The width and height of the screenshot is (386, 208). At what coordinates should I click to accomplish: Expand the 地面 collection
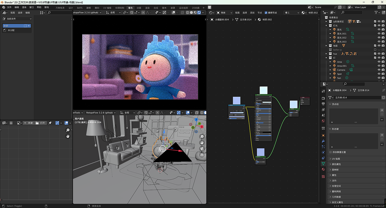[x=326, y=46]
